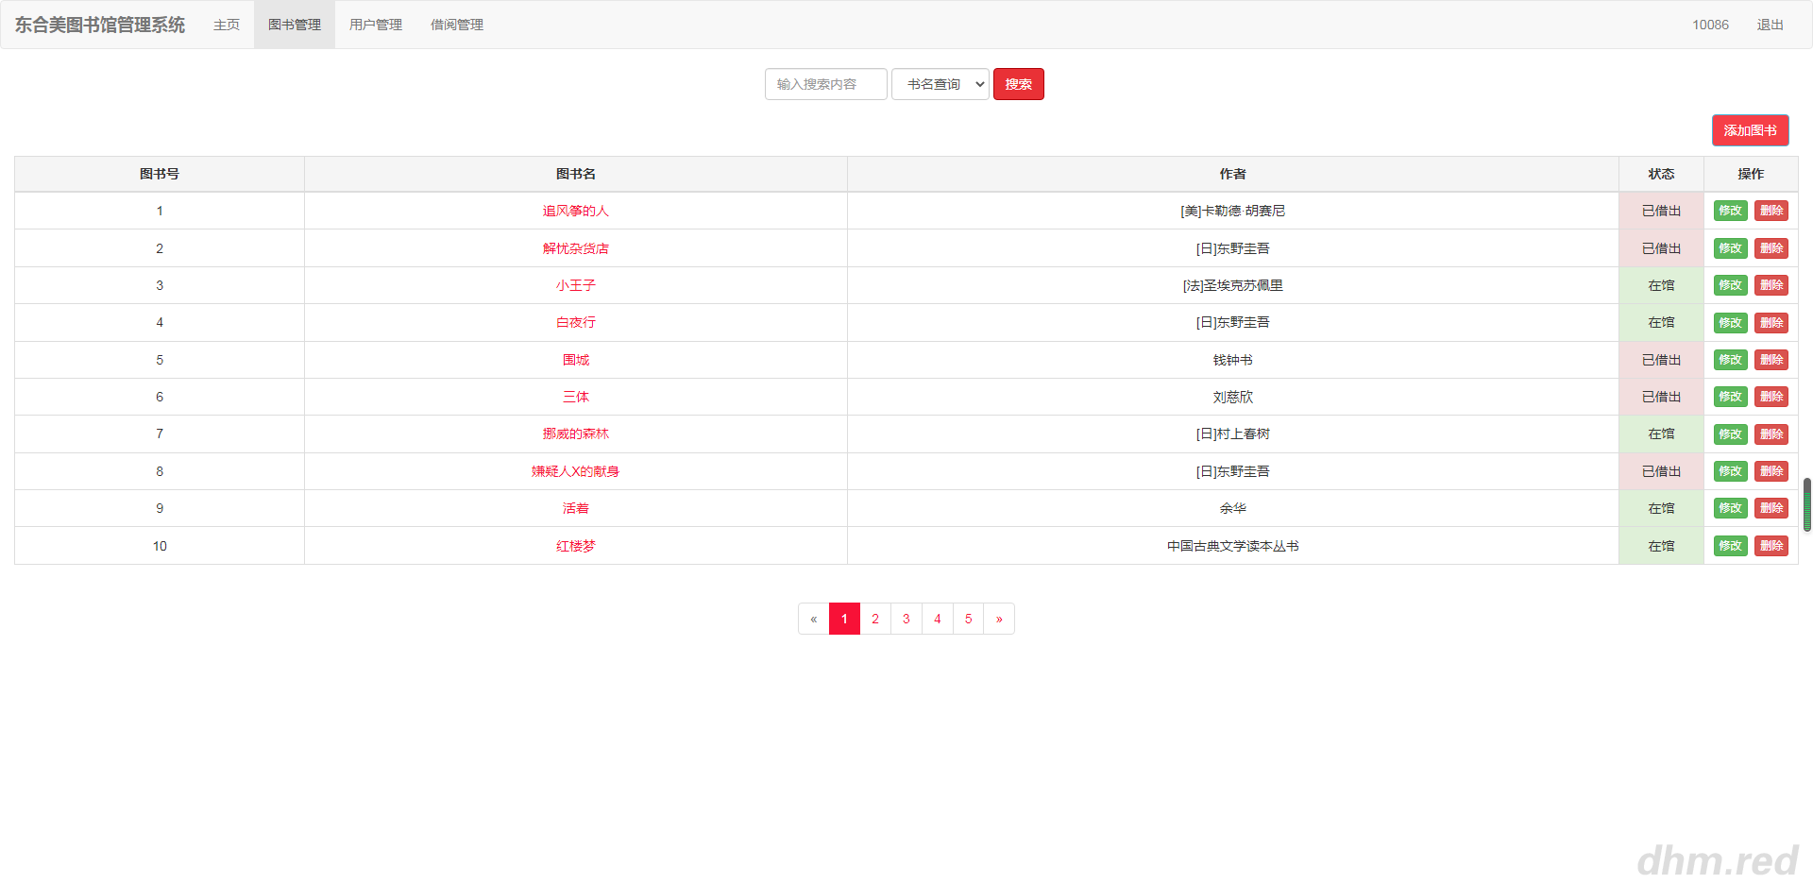The image size is (1813, 884).
Task: Click author cell 钱钟书
Action: (1233, 360)
